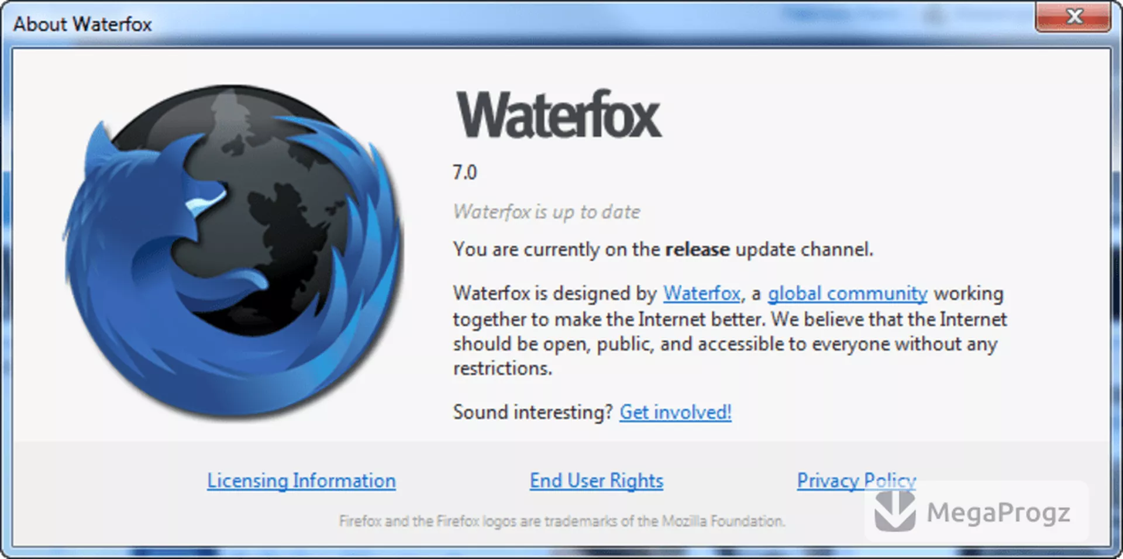Open the Waterfox designer link
The width and height of the screenshot is (1123, 559).
tap(701, 293)
